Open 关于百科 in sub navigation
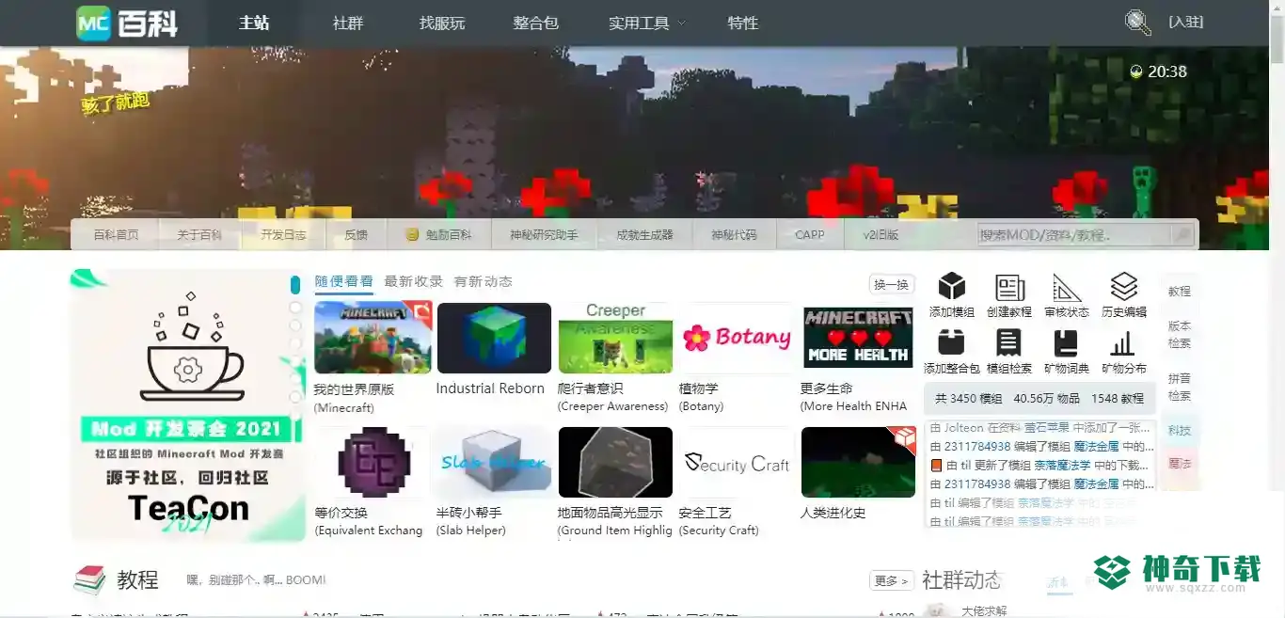The image size is (1285, 618). coord(199,235)
